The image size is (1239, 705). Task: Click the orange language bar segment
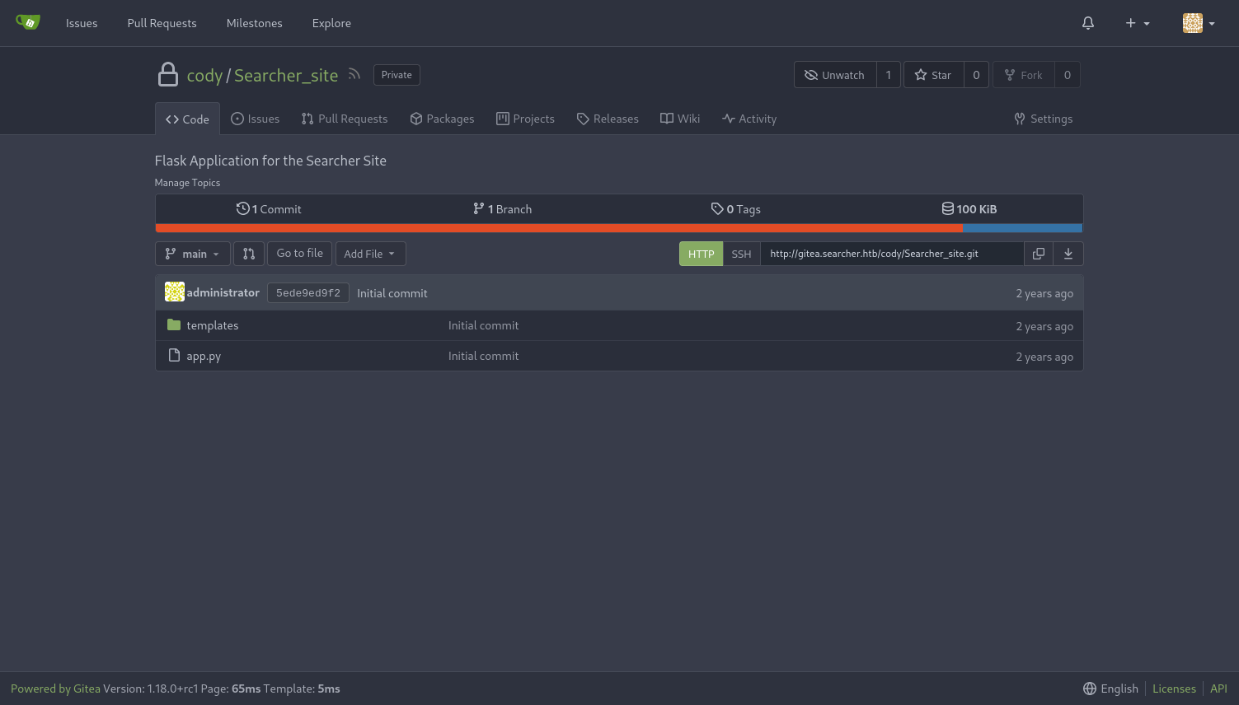point(559,228)
